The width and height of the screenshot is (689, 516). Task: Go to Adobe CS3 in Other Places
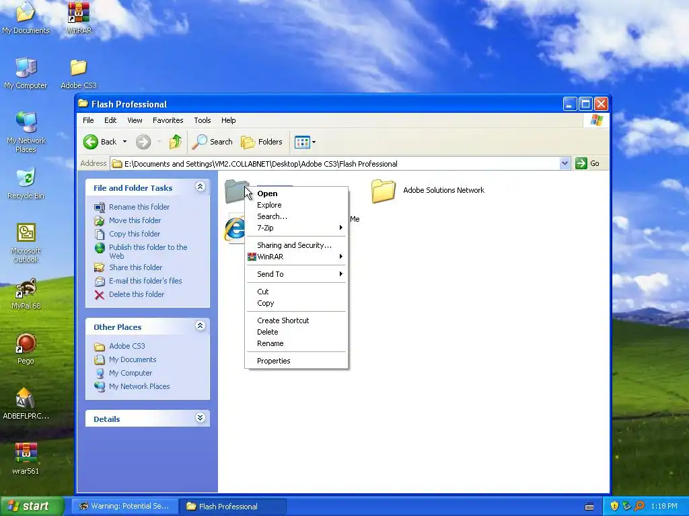[x=126, y=346]
